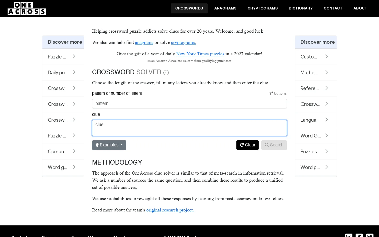Focus the pattern input field

189,104
